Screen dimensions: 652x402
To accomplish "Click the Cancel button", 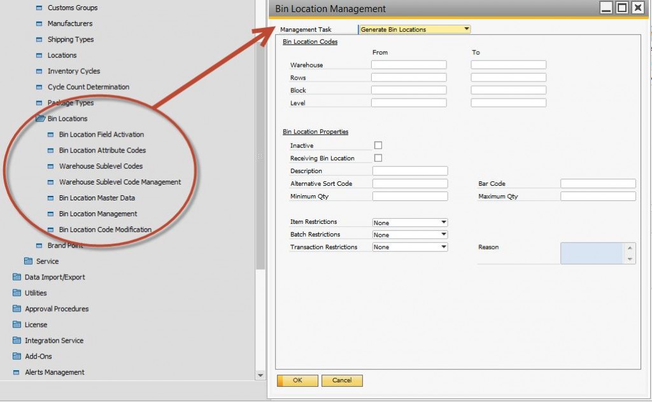I will point(342,380).
